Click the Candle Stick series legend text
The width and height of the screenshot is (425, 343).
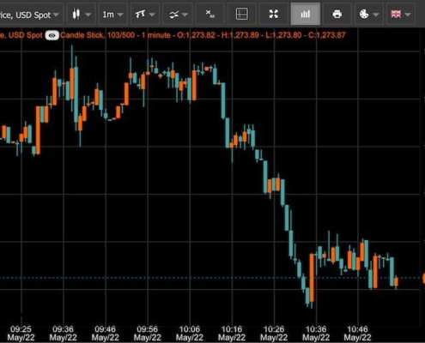(82, 35)
